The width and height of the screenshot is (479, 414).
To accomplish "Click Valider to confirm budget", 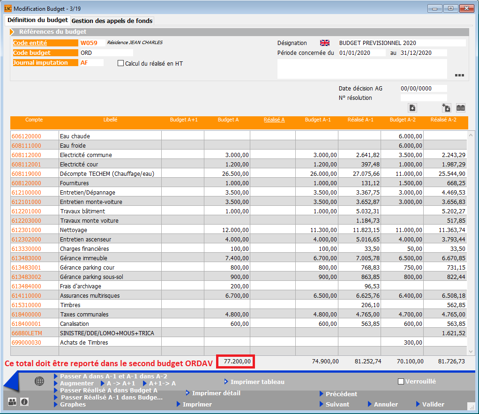I will coord(433,404).
